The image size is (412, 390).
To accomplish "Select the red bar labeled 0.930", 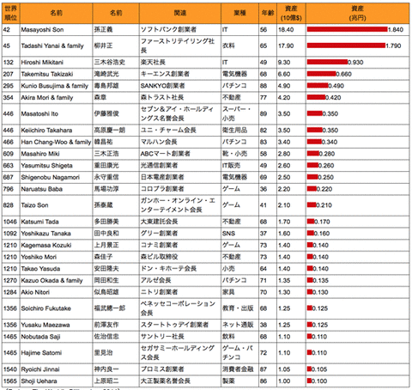I will coord(327,62).
